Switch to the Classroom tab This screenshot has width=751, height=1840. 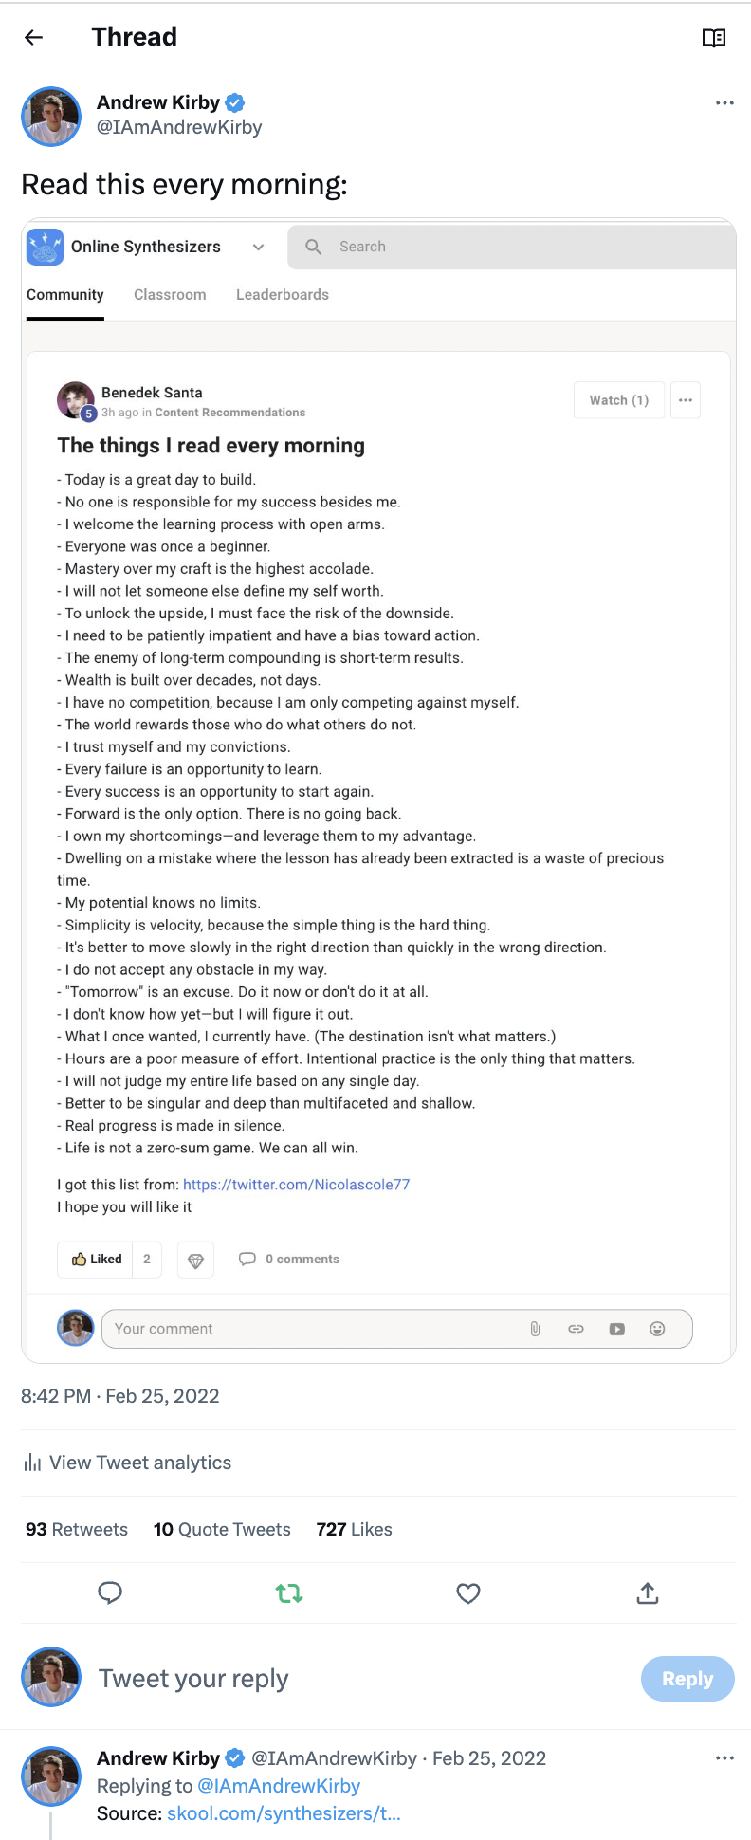tap(170, 295)
